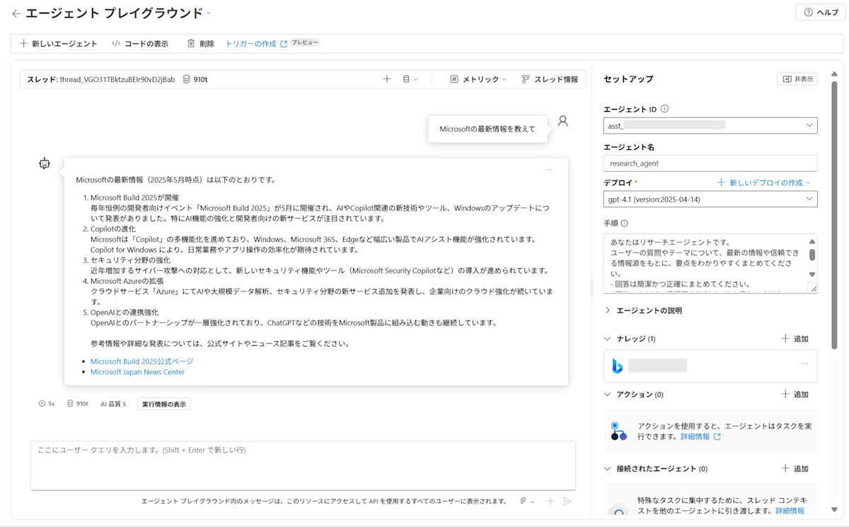
Task: Open the エージェント プレイグラウンド title dropdown
Action: click(x=208, y=13)
